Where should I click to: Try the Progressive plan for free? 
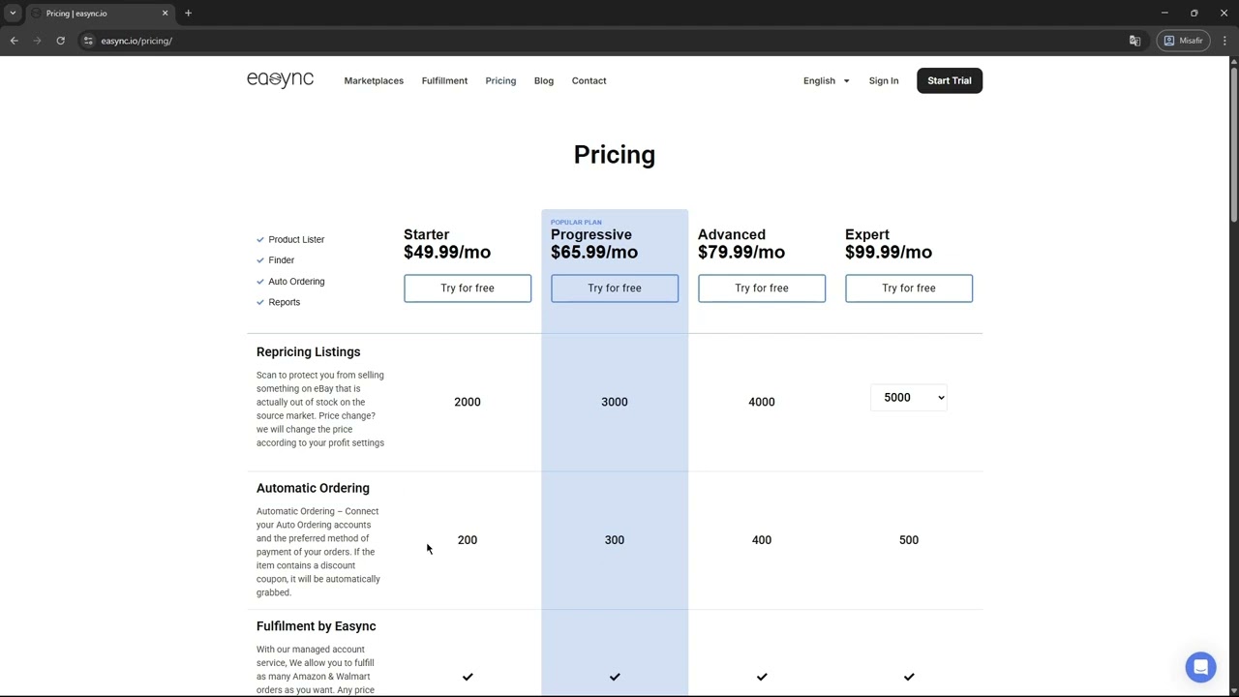point(615,288)
